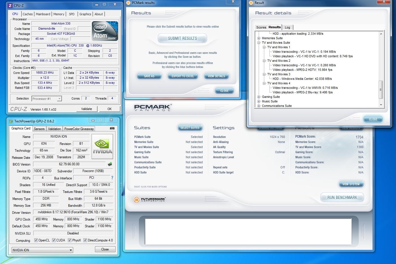The height and width of the screenshot is (264, 396).
Task: Click the white text area in PCMark Vantage
Action: tap(248, 232)
